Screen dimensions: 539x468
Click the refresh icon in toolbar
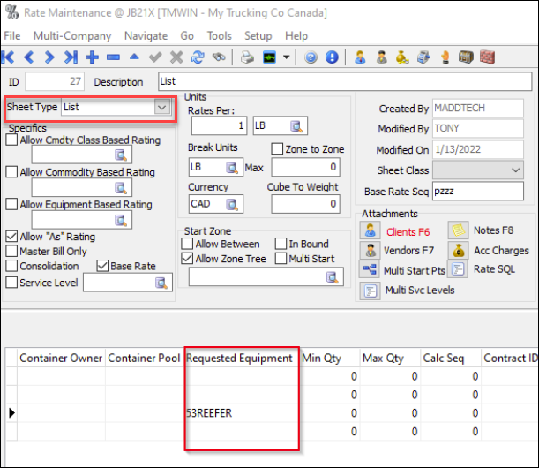coord(198,57)
